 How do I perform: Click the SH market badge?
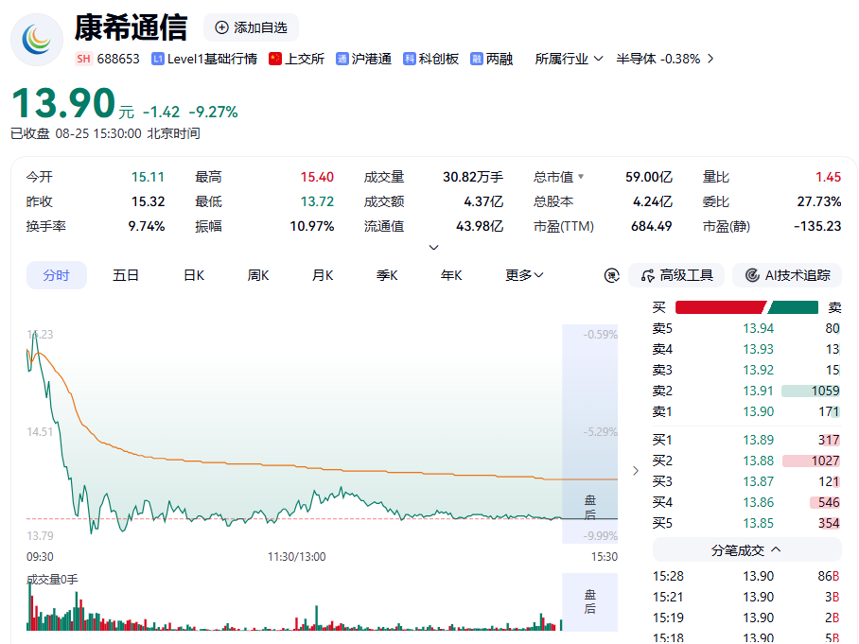(84, 59)
